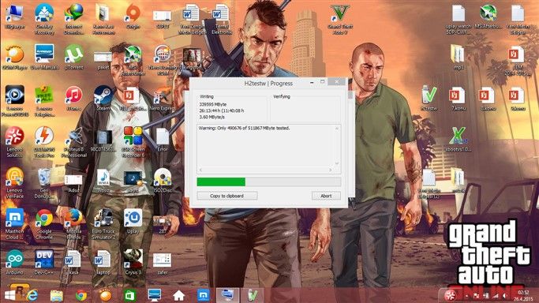Open the Recycle Bin icon
Screen dimensions: 539x303
[44, 183]
